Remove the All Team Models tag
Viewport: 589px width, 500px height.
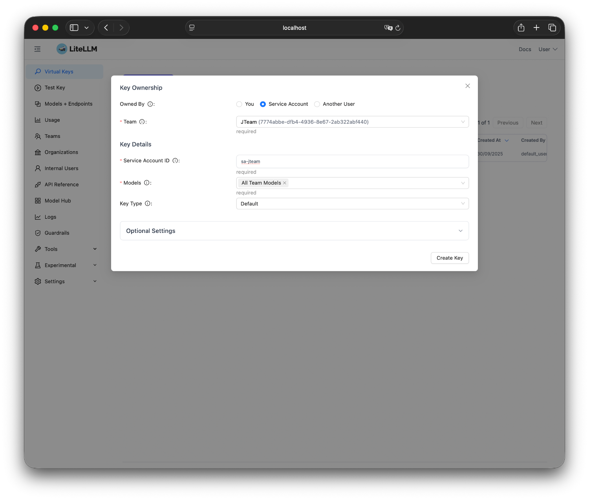click(x=285, y=183)
